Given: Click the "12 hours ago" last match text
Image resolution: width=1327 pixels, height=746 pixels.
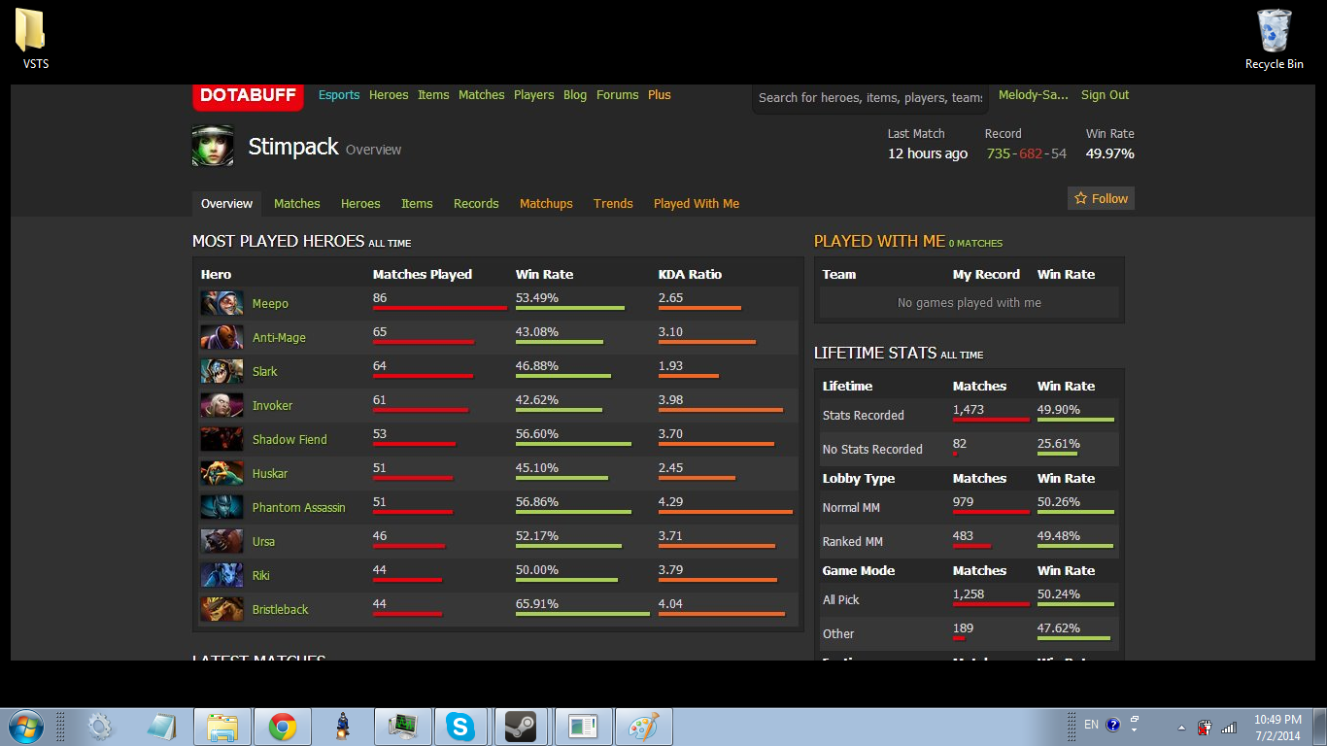Looking at the screenshot, I should (x=928, y=153).
